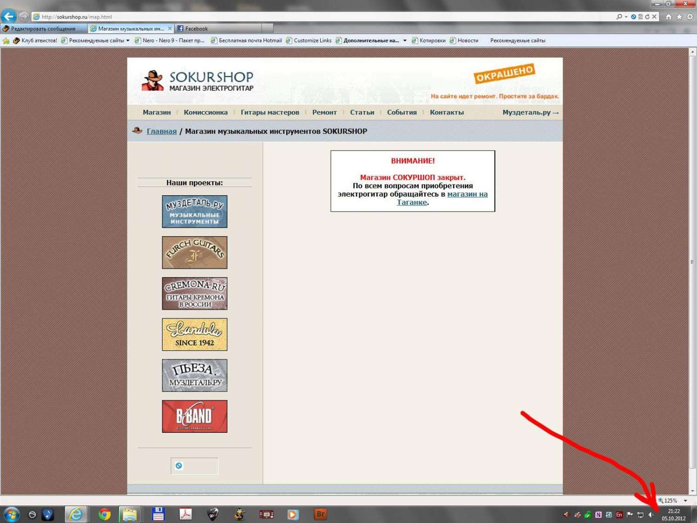Open the 'Магазин' site menu item
697x523 pixels.
[x=157, y=112]
